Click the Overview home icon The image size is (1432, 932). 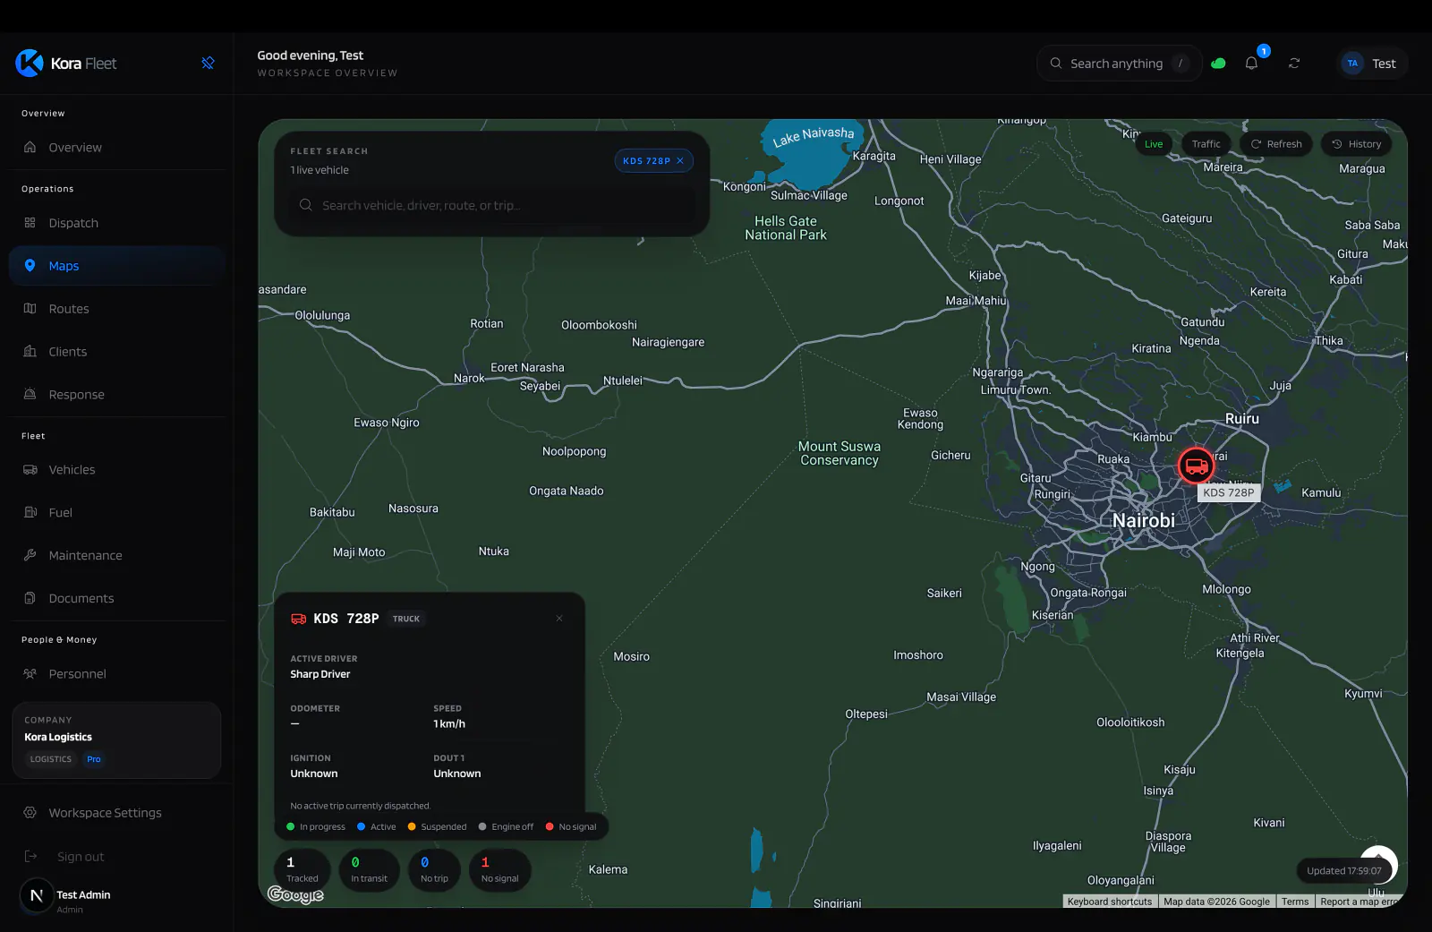coord(30,148)
